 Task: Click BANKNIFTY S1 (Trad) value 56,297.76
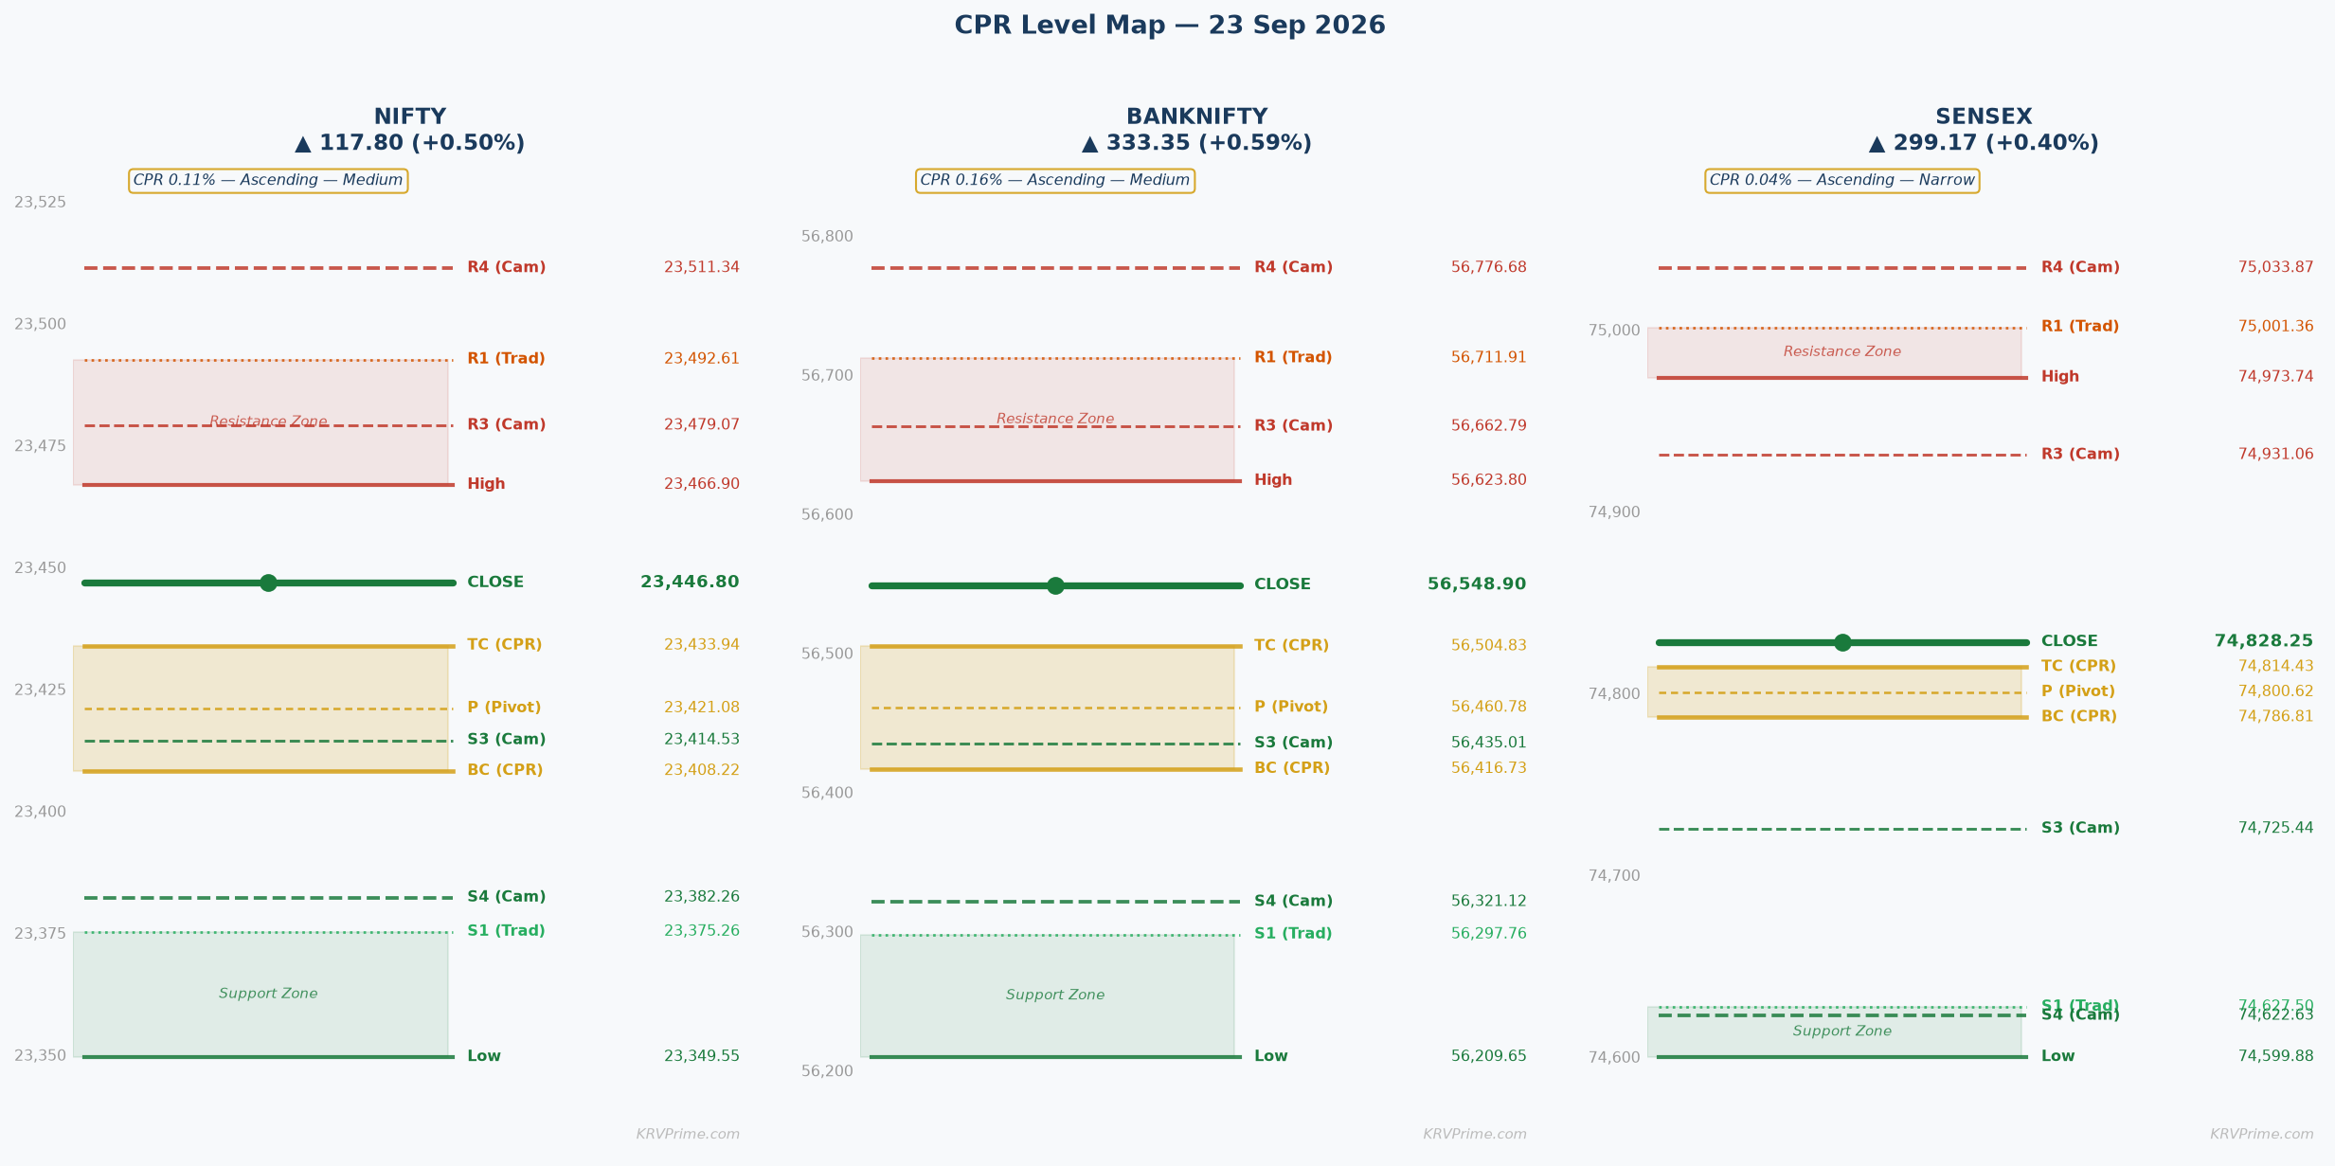[x=1489, y=934]
